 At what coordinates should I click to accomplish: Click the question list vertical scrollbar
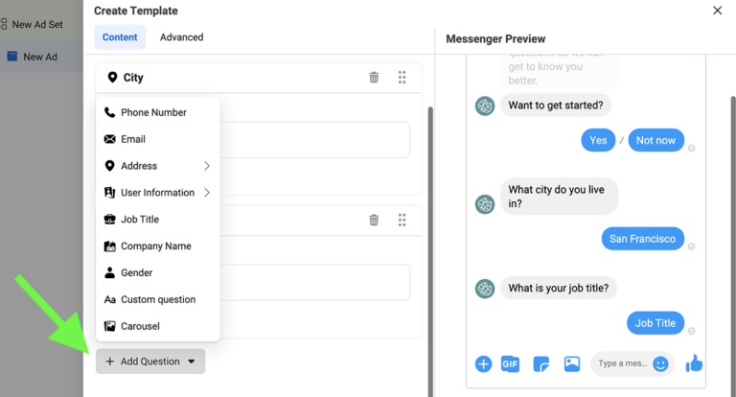click(x=430, y=251)
